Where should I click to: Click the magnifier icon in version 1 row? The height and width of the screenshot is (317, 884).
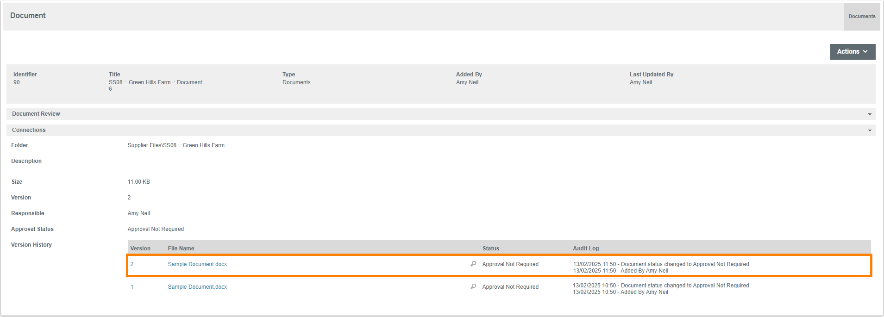[x=473, y=286]
